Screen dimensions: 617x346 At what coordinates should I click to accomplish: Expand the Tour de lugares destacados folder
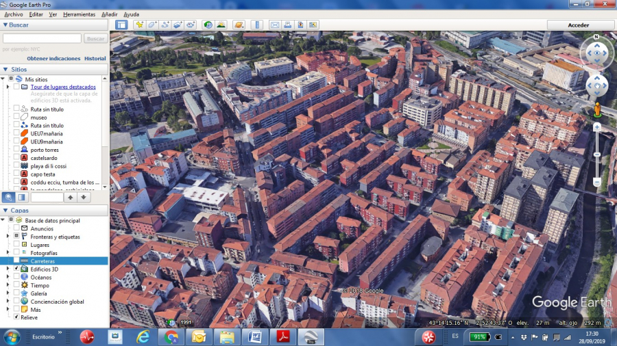point(8,87)
